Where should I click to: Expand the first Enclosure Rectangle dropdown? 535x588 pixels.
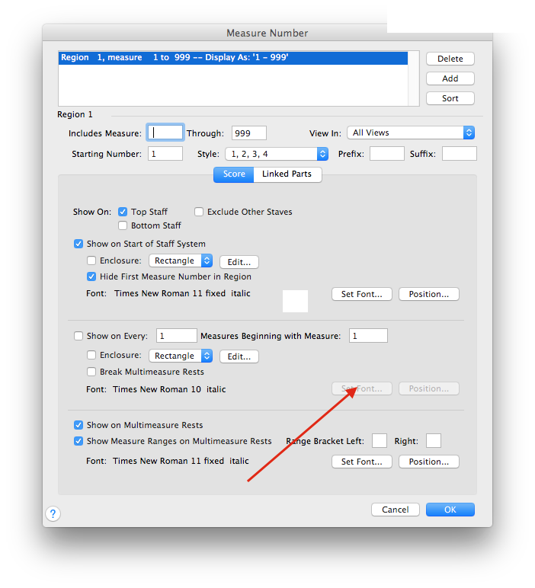pos(181,260)
